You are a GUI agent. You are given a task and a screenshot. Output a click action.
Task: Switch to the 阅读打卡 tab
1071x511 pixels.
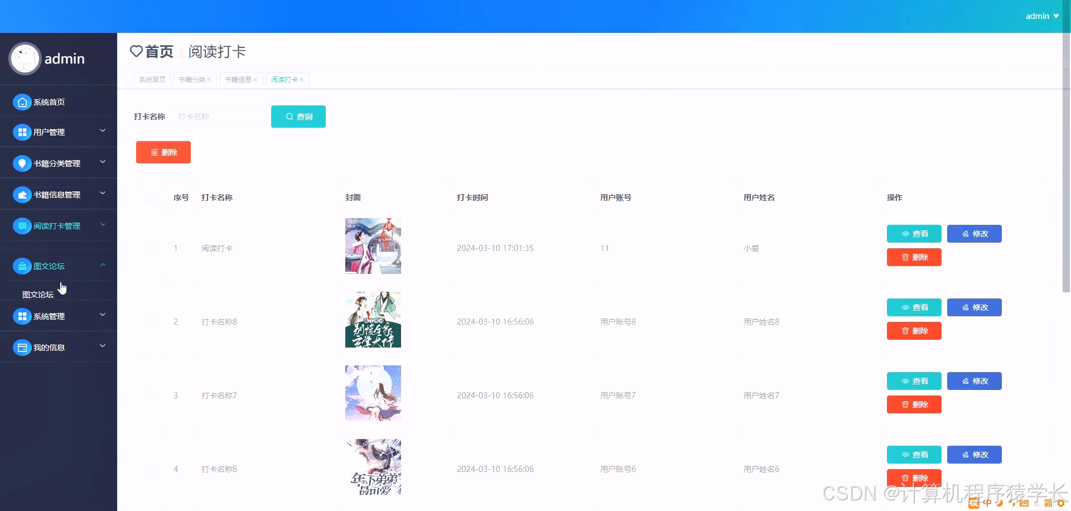[284, 80]
